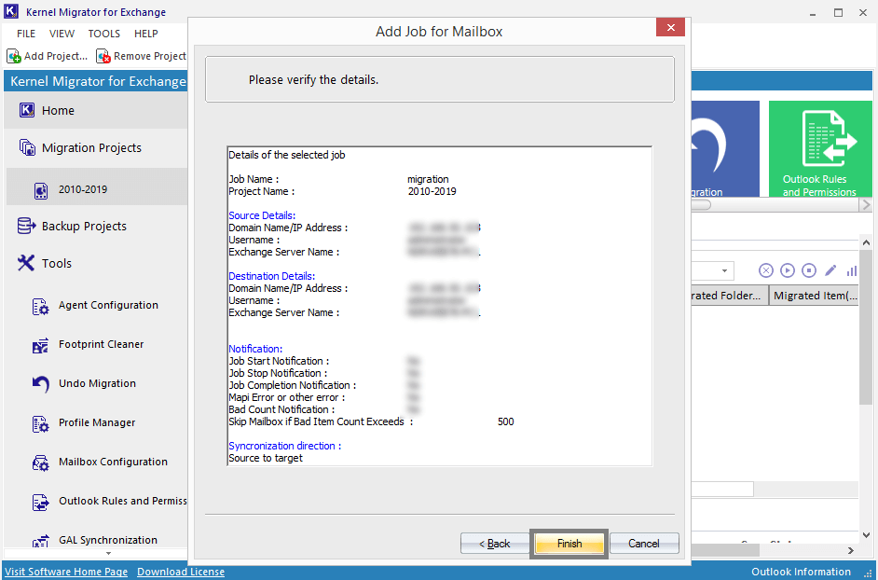The height and width of the screenshot is (580, 878).
Task: Click the 2010-2019 project icon
Action: click(41, 190)
